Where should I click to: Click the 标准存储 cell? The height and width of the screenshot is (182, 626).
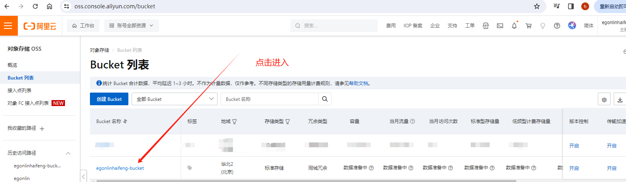(274, 168)
